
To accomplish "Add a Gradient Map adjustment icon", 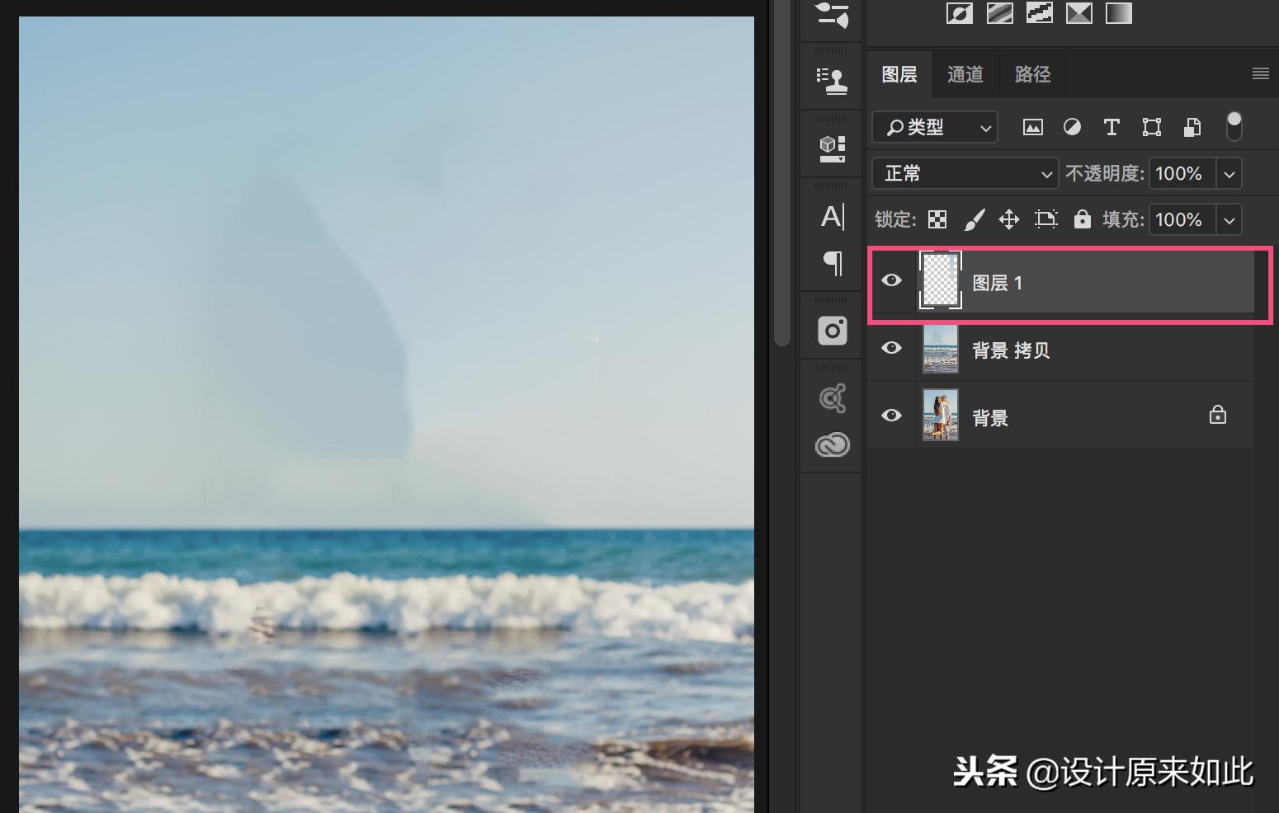I will [1119, 13].
